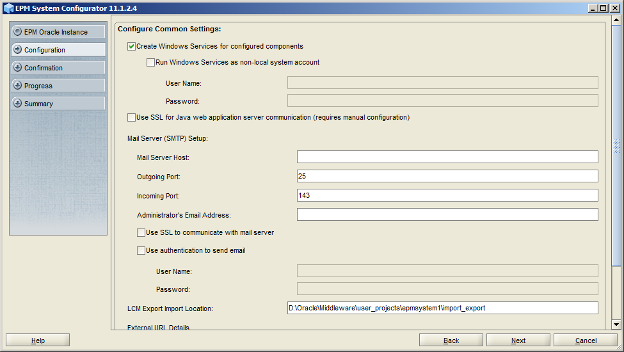Screen dimensions: 624x352
Task: Maximize the EPM System Configurator window
Action: pos(604,8)
